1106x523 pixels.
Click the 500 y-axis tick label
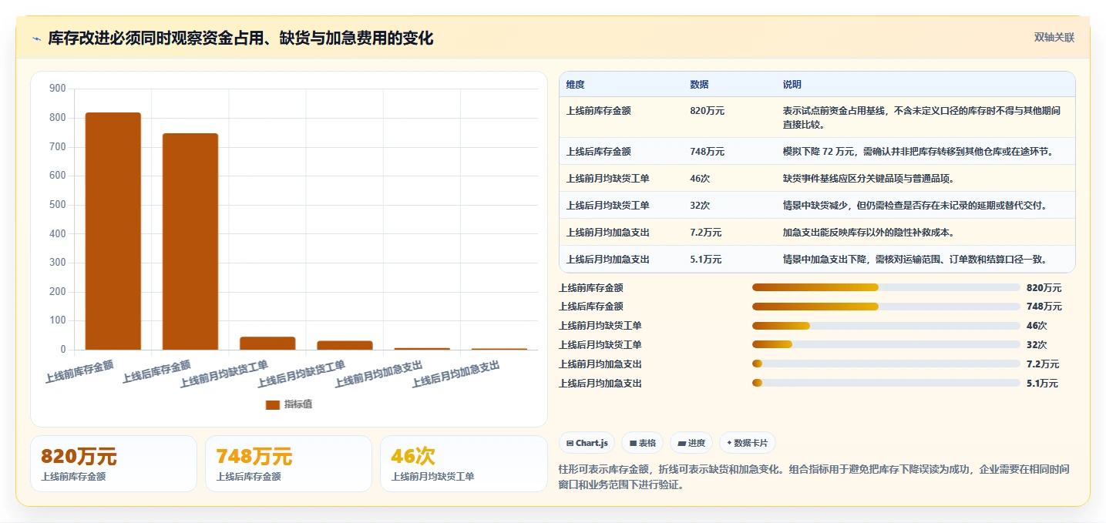[x=57, y=205]
